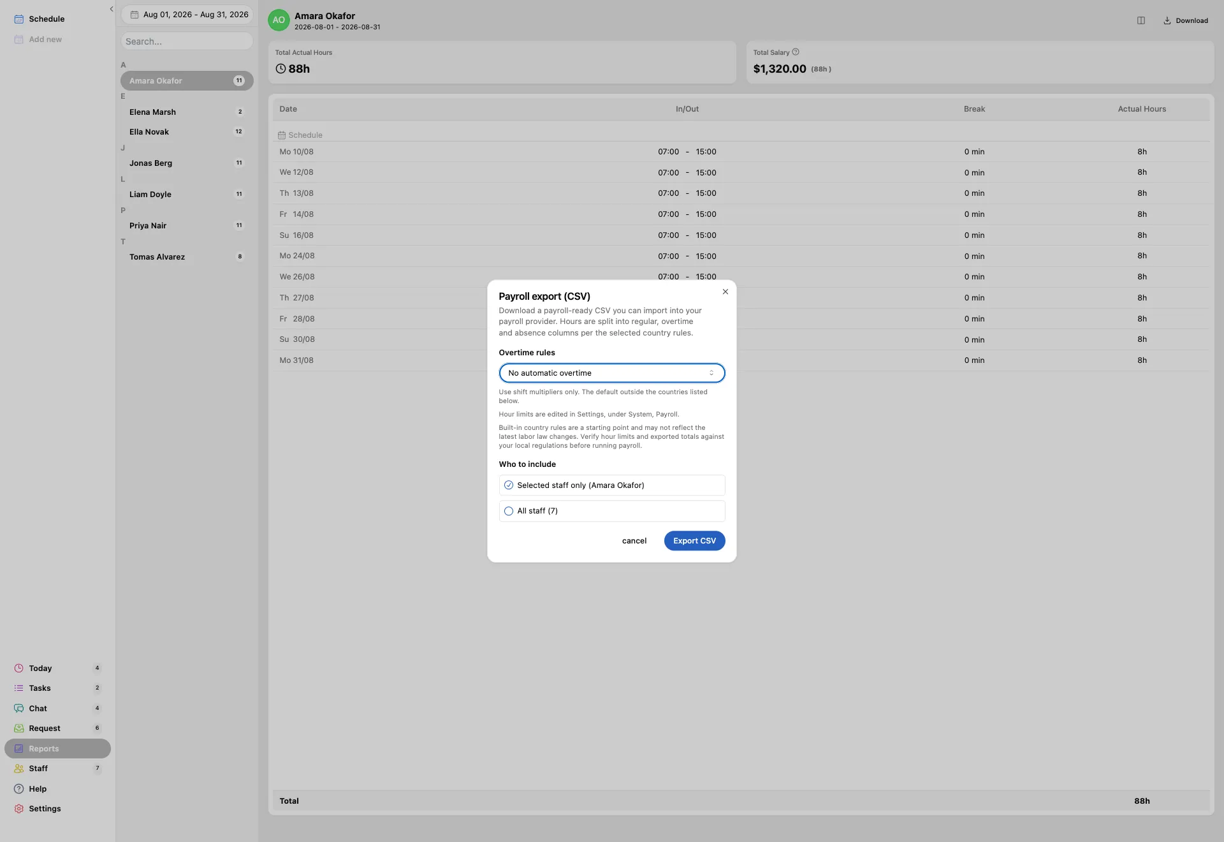Viewport: 1224px width, 842px height.
Task: Click the Help question mark icon
Action: (19, 789)
